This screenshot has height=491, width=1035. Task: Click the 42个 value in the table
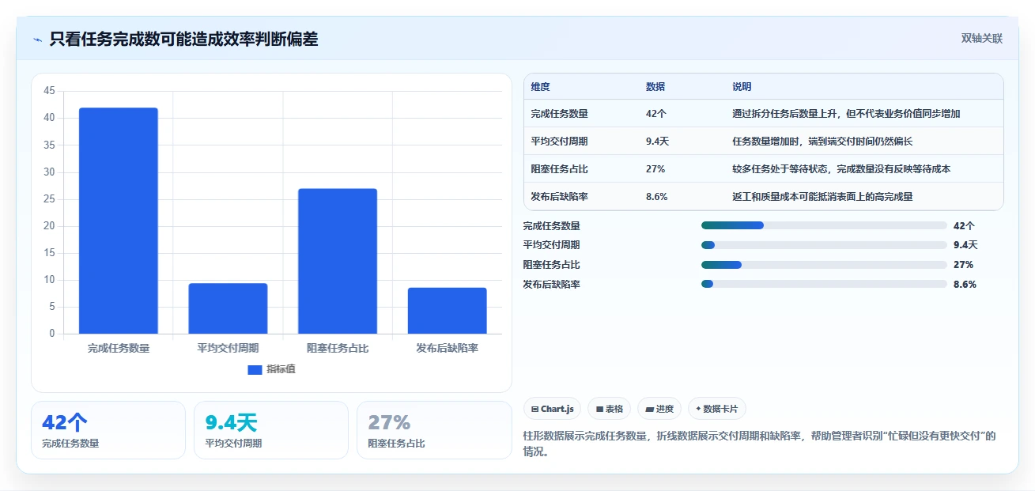pyautogui.click(x=656, y=114)
